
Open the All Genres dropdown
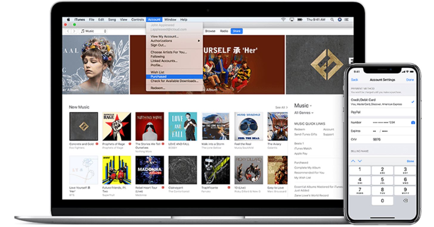point(304,113)
